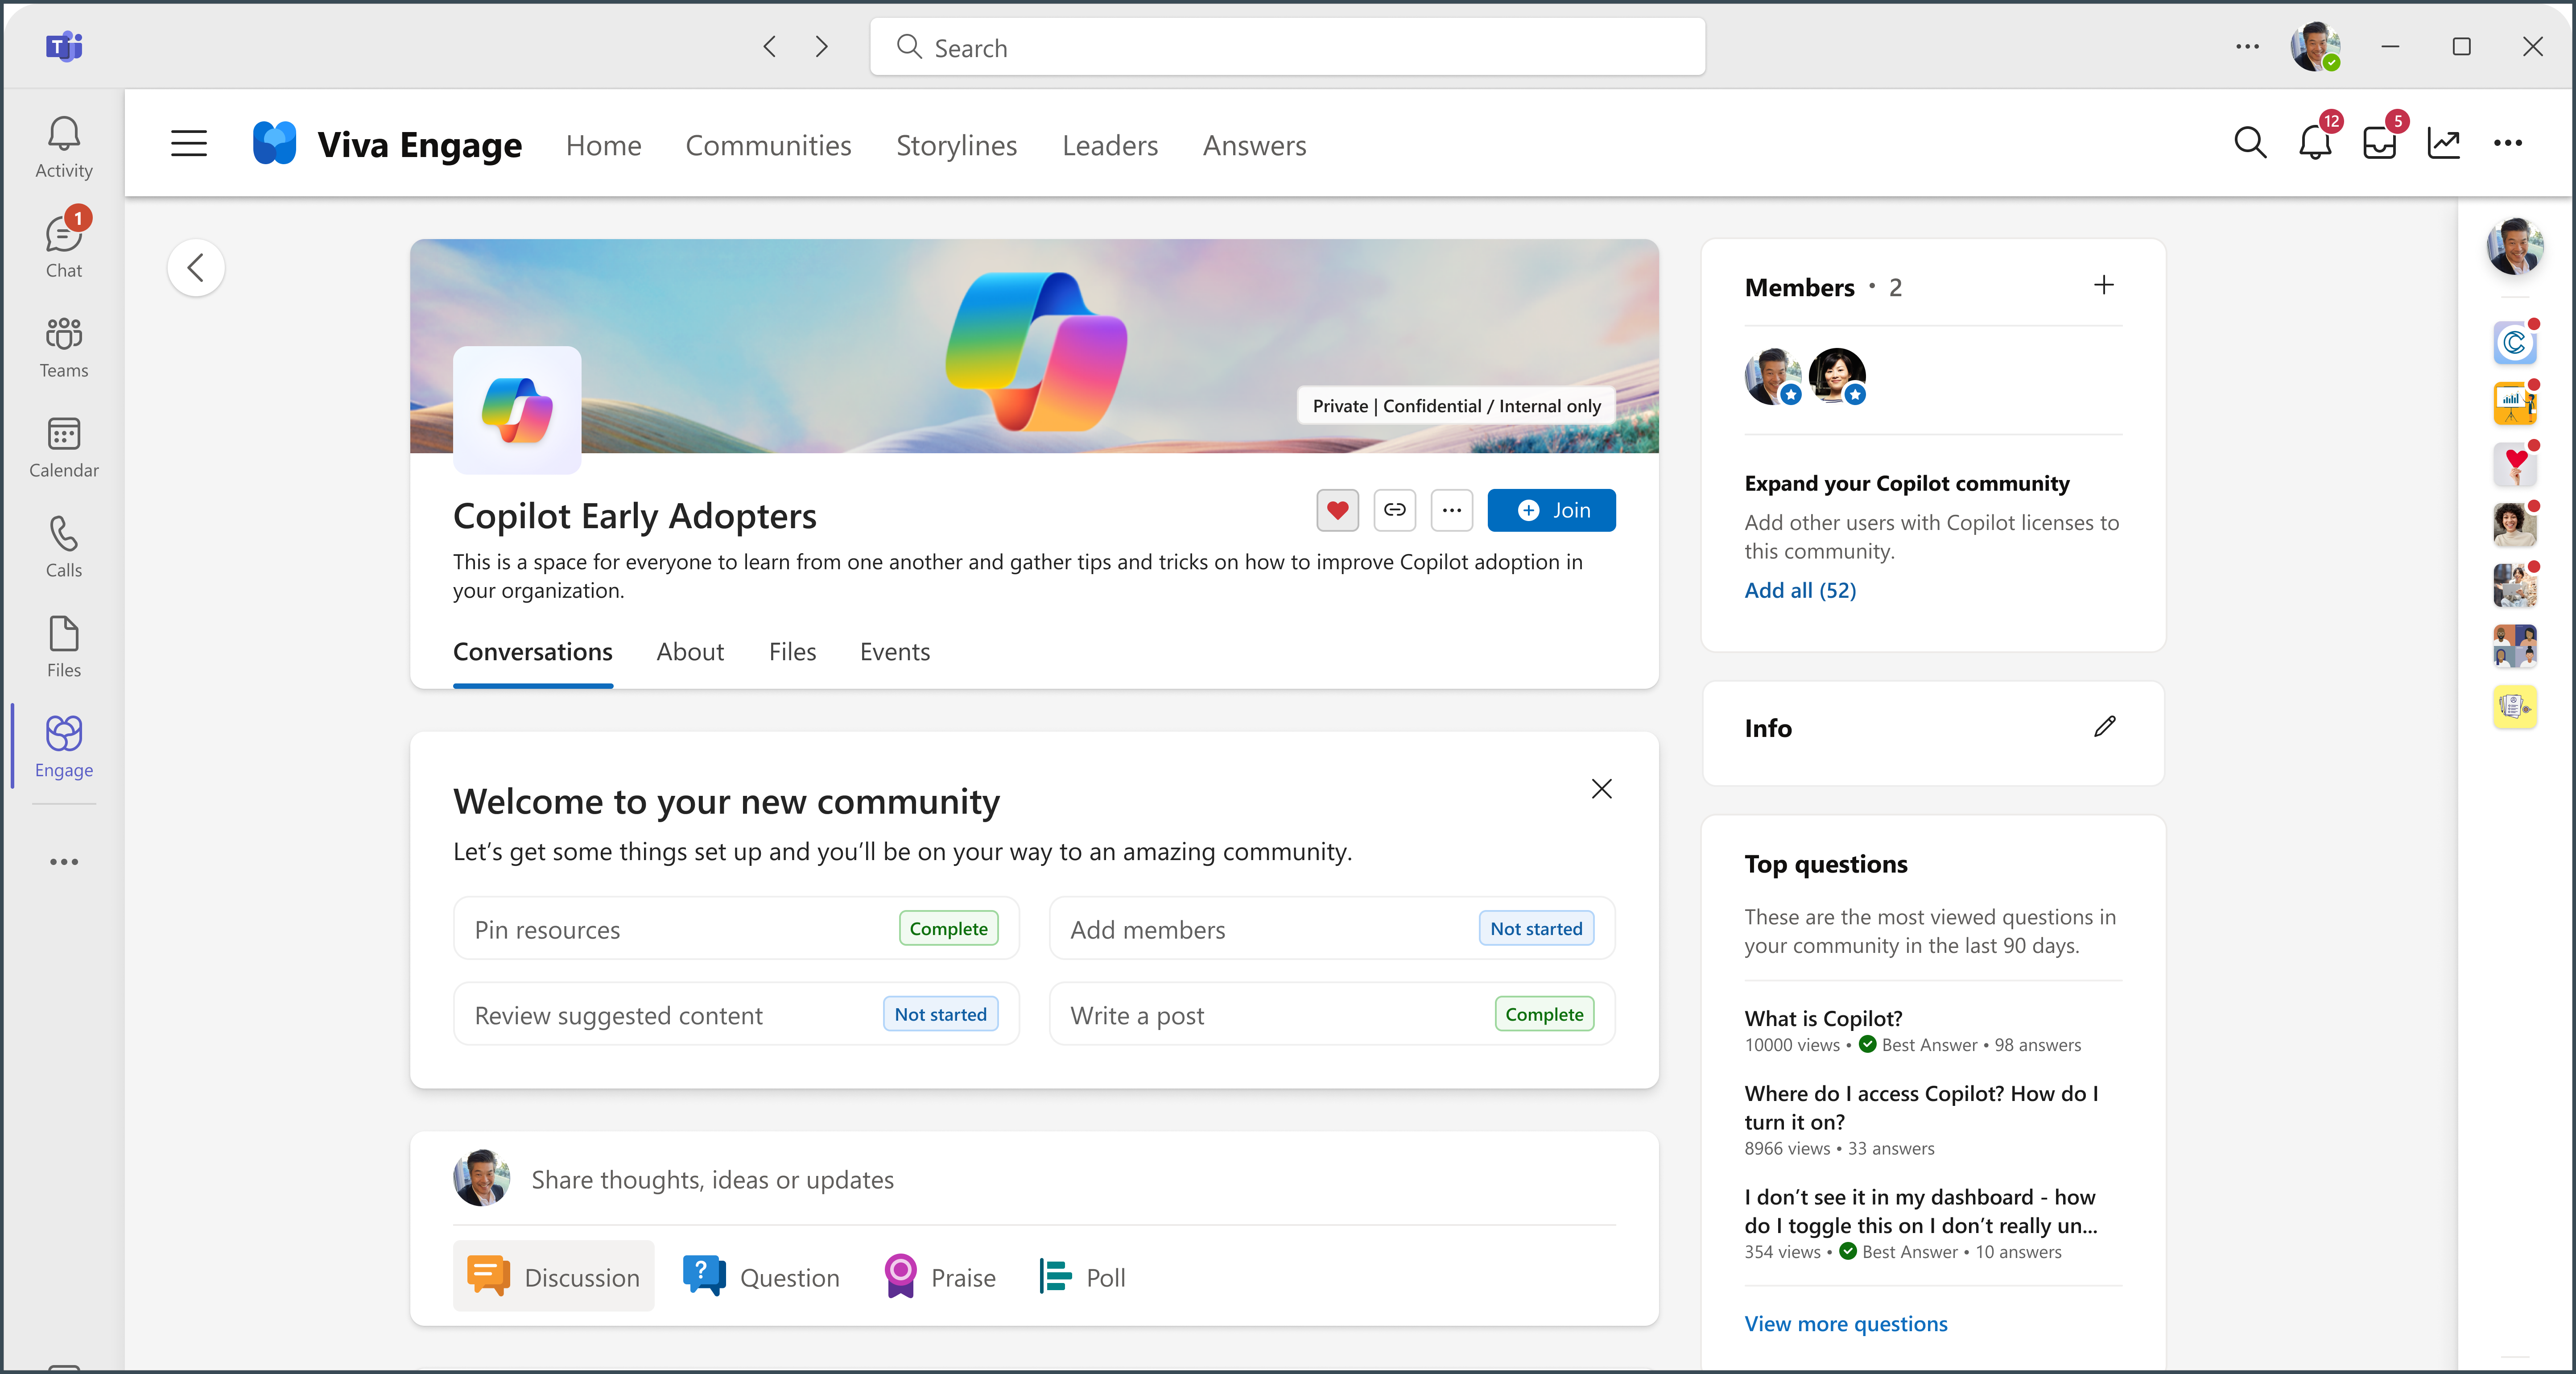Toggle the community favorite heart icon
This screenshot has width=2576, height=1374.
tap(1336, 510)
